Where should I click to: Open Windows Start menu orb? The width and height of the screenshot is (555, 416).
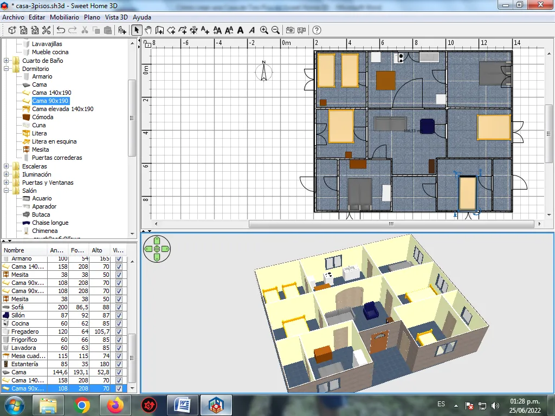point(14,405)
